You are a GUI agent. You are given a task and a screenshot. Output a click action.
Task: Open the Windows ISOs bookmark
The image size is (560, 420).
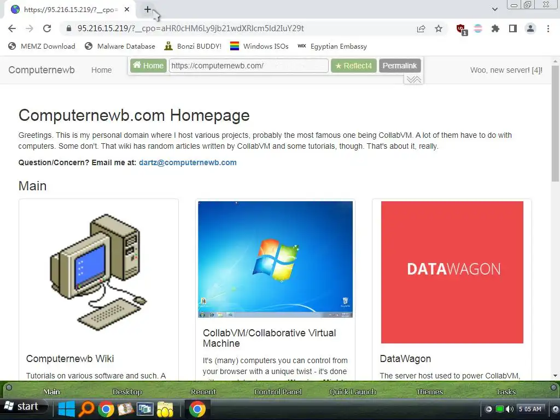pos(259,46)
